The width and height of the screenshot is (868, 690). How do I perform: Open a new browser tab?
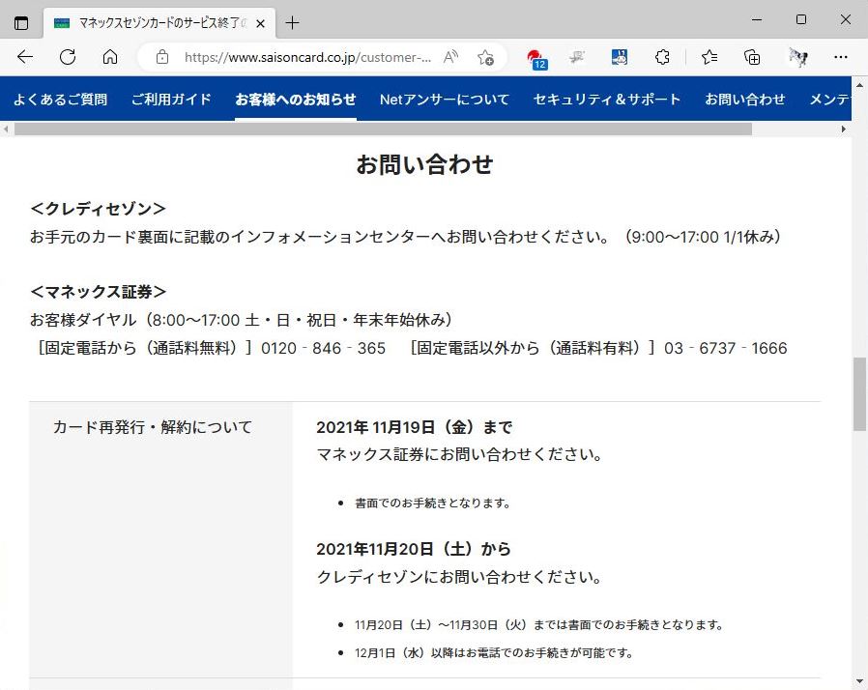[x=292, y=22]
